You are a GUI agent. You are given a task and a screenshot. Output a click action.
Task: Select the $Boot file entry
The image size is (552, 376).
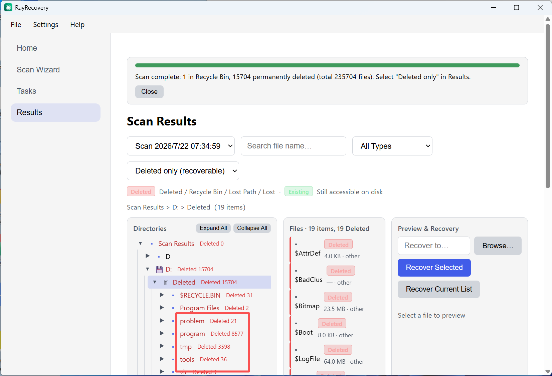pyautogui.click(x=334, y=329)
